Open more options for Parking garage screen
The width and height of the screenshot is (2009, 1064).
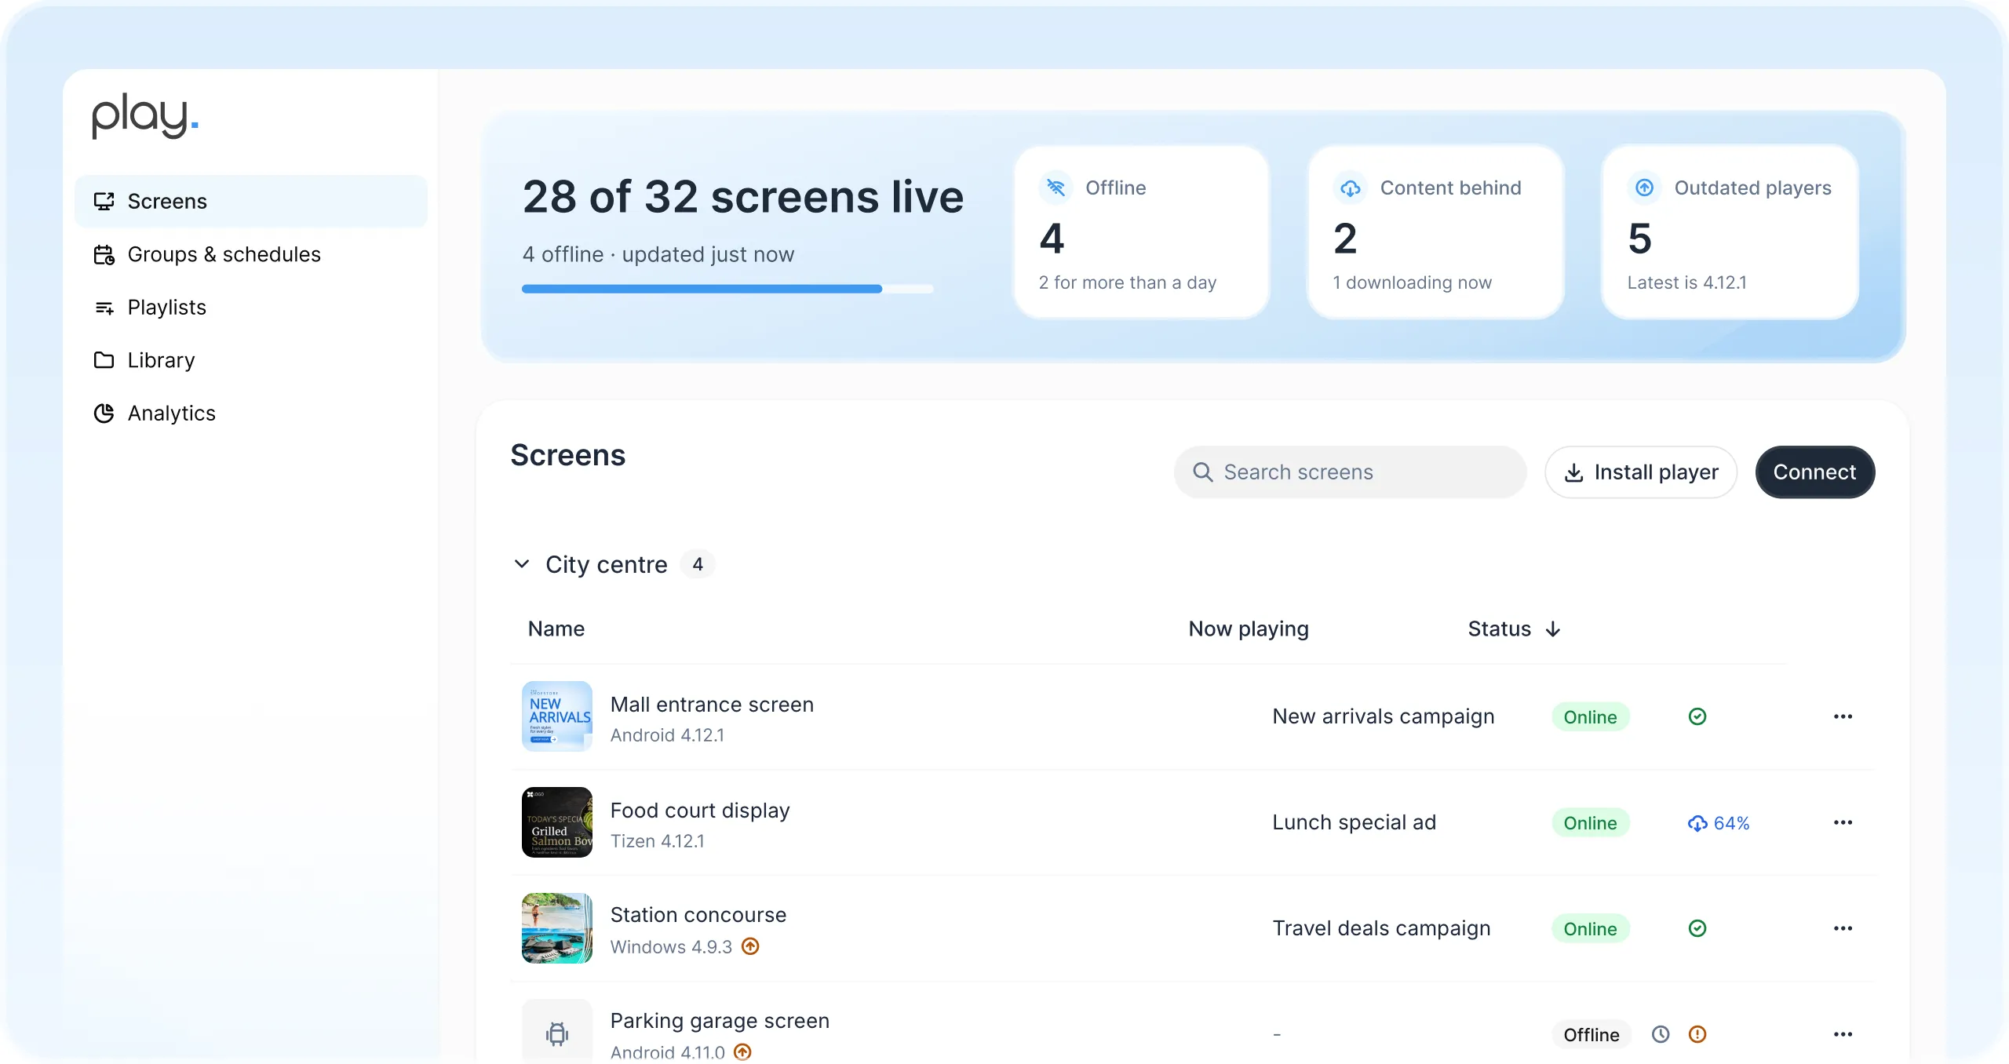click(1843, 1034)
